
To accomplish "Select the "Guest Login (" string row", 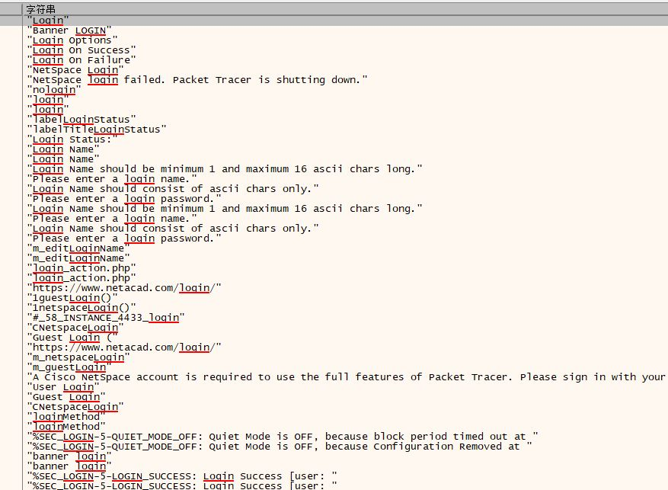I will coord(72,338).
